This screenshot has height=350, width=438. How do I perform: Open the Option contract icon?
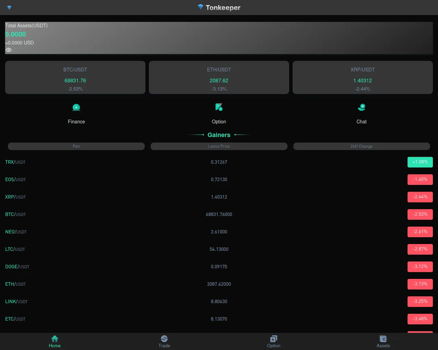coord(219,107)
